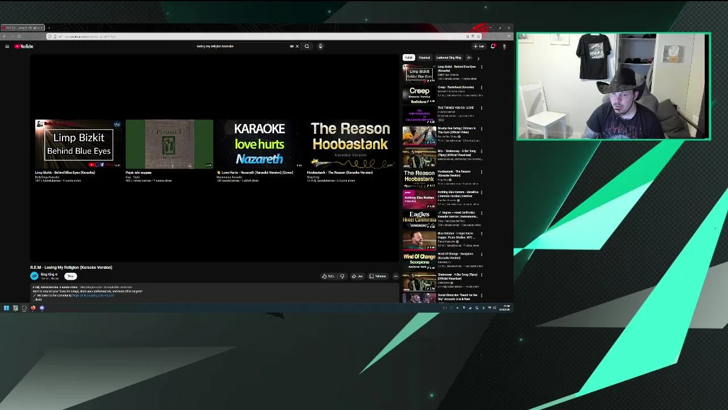The image size is (728, 410).
Task: Select the first 'Kaikki' filter chip
Action: coord(408,58)
